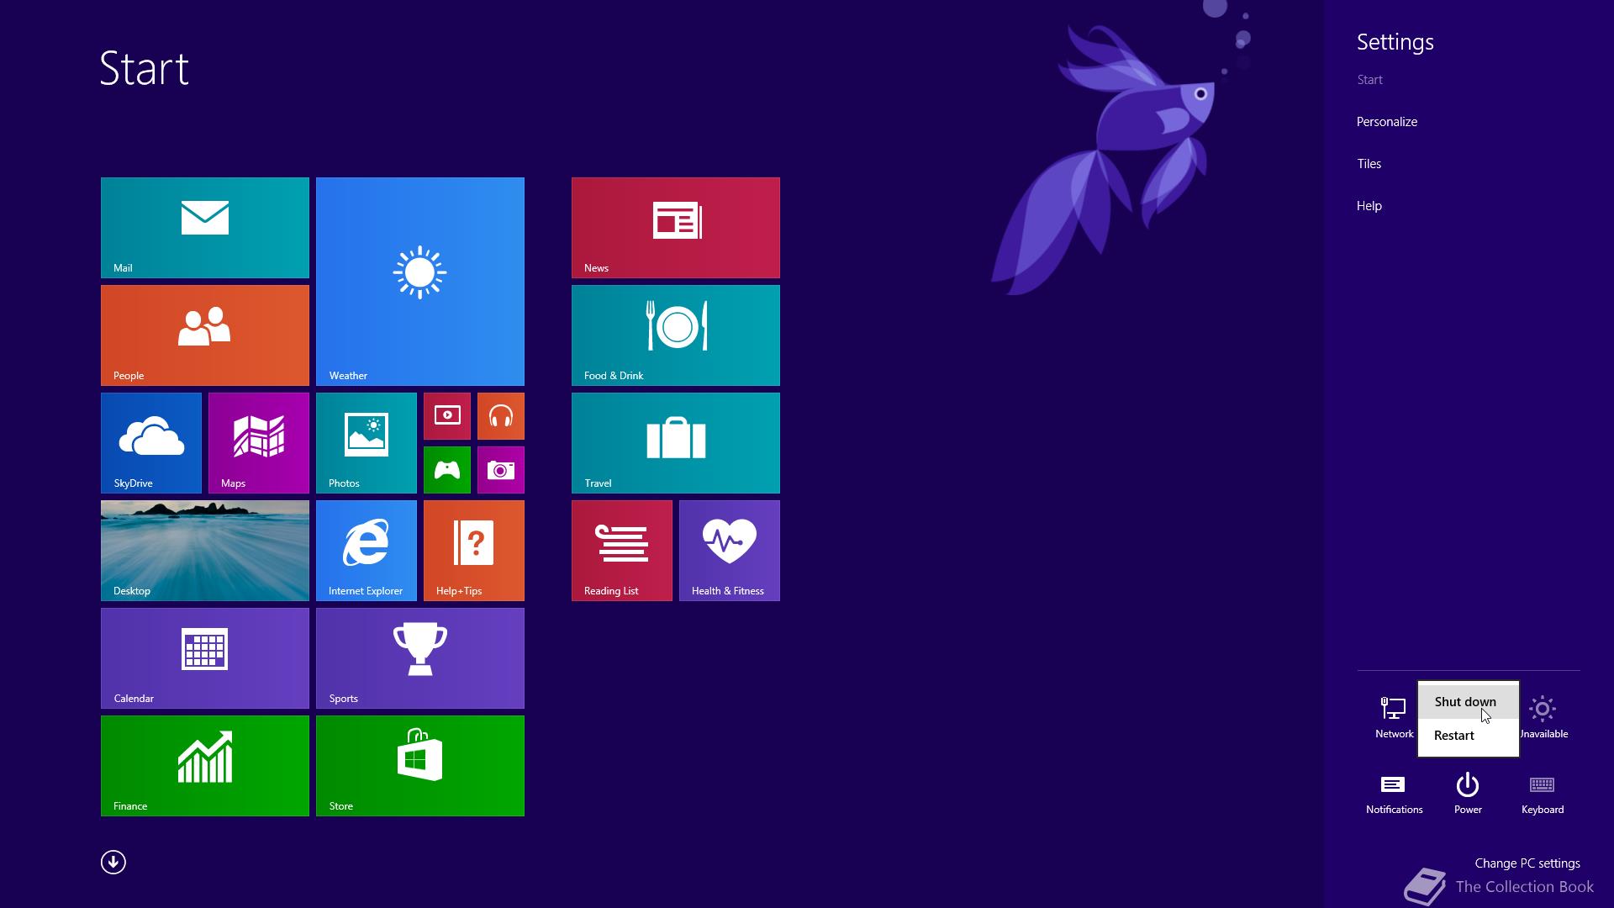The image size is (1614, 908).
Task: Launch Internet Explorer tile
Action: point(367,551)
